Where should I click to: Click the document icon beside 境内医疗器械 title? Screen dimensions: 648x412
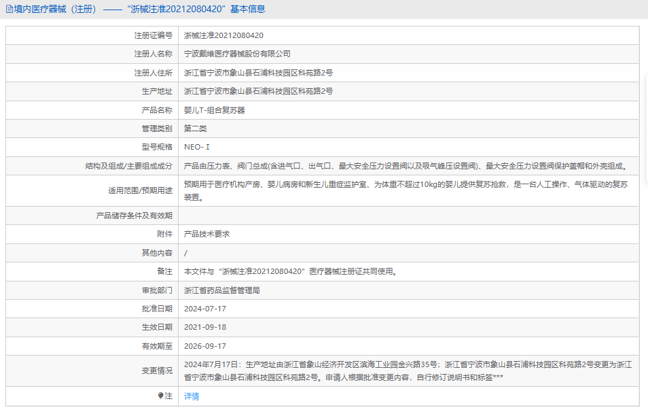9,10
